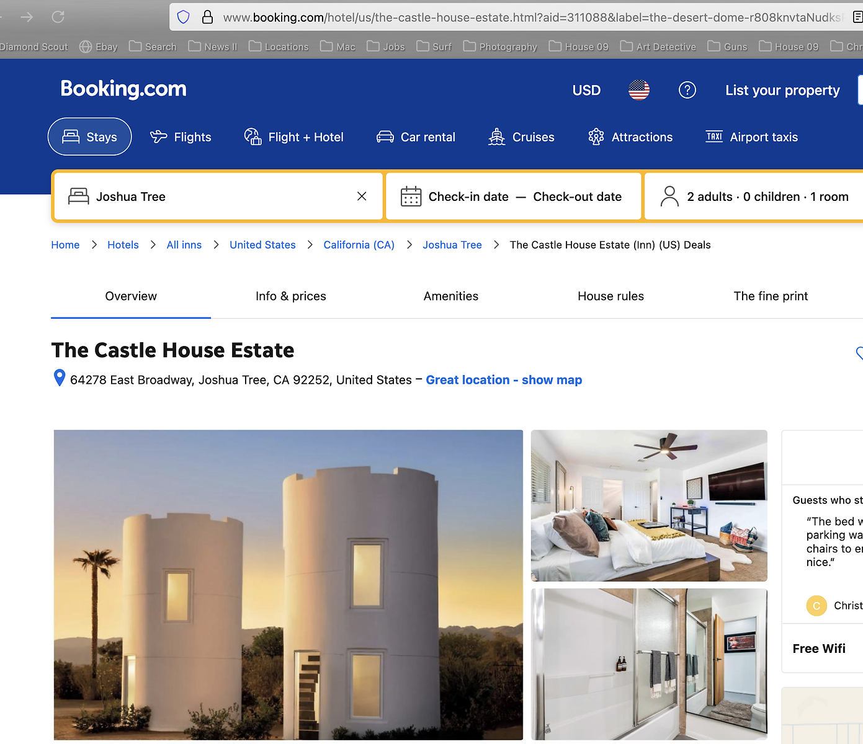
Task: Click List your property
Action: pyautogui.click(x=782, y=91)
